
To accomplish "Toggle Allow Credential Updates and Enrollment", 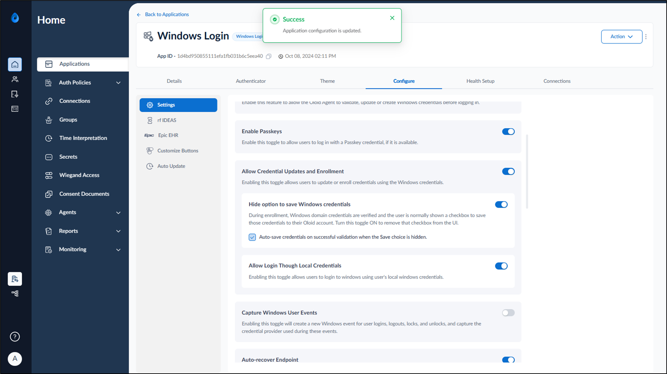I will tap(508, 172).
